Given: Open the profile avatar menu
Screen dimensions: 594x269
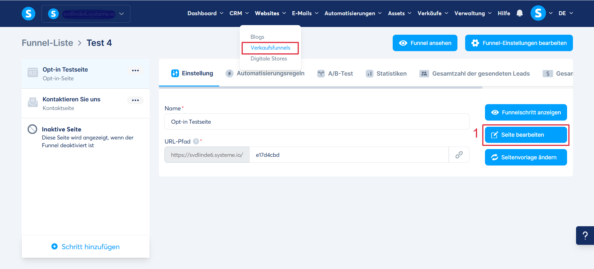Looking at the screenshot, I should [x=538, y=13].
